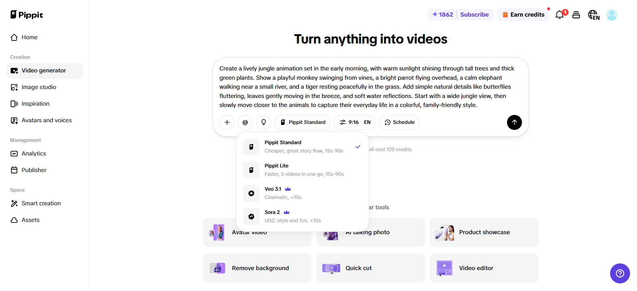This screenshot has height=291, width=637.
Task: Open Avatars and voices
Action: coord(45,120)
